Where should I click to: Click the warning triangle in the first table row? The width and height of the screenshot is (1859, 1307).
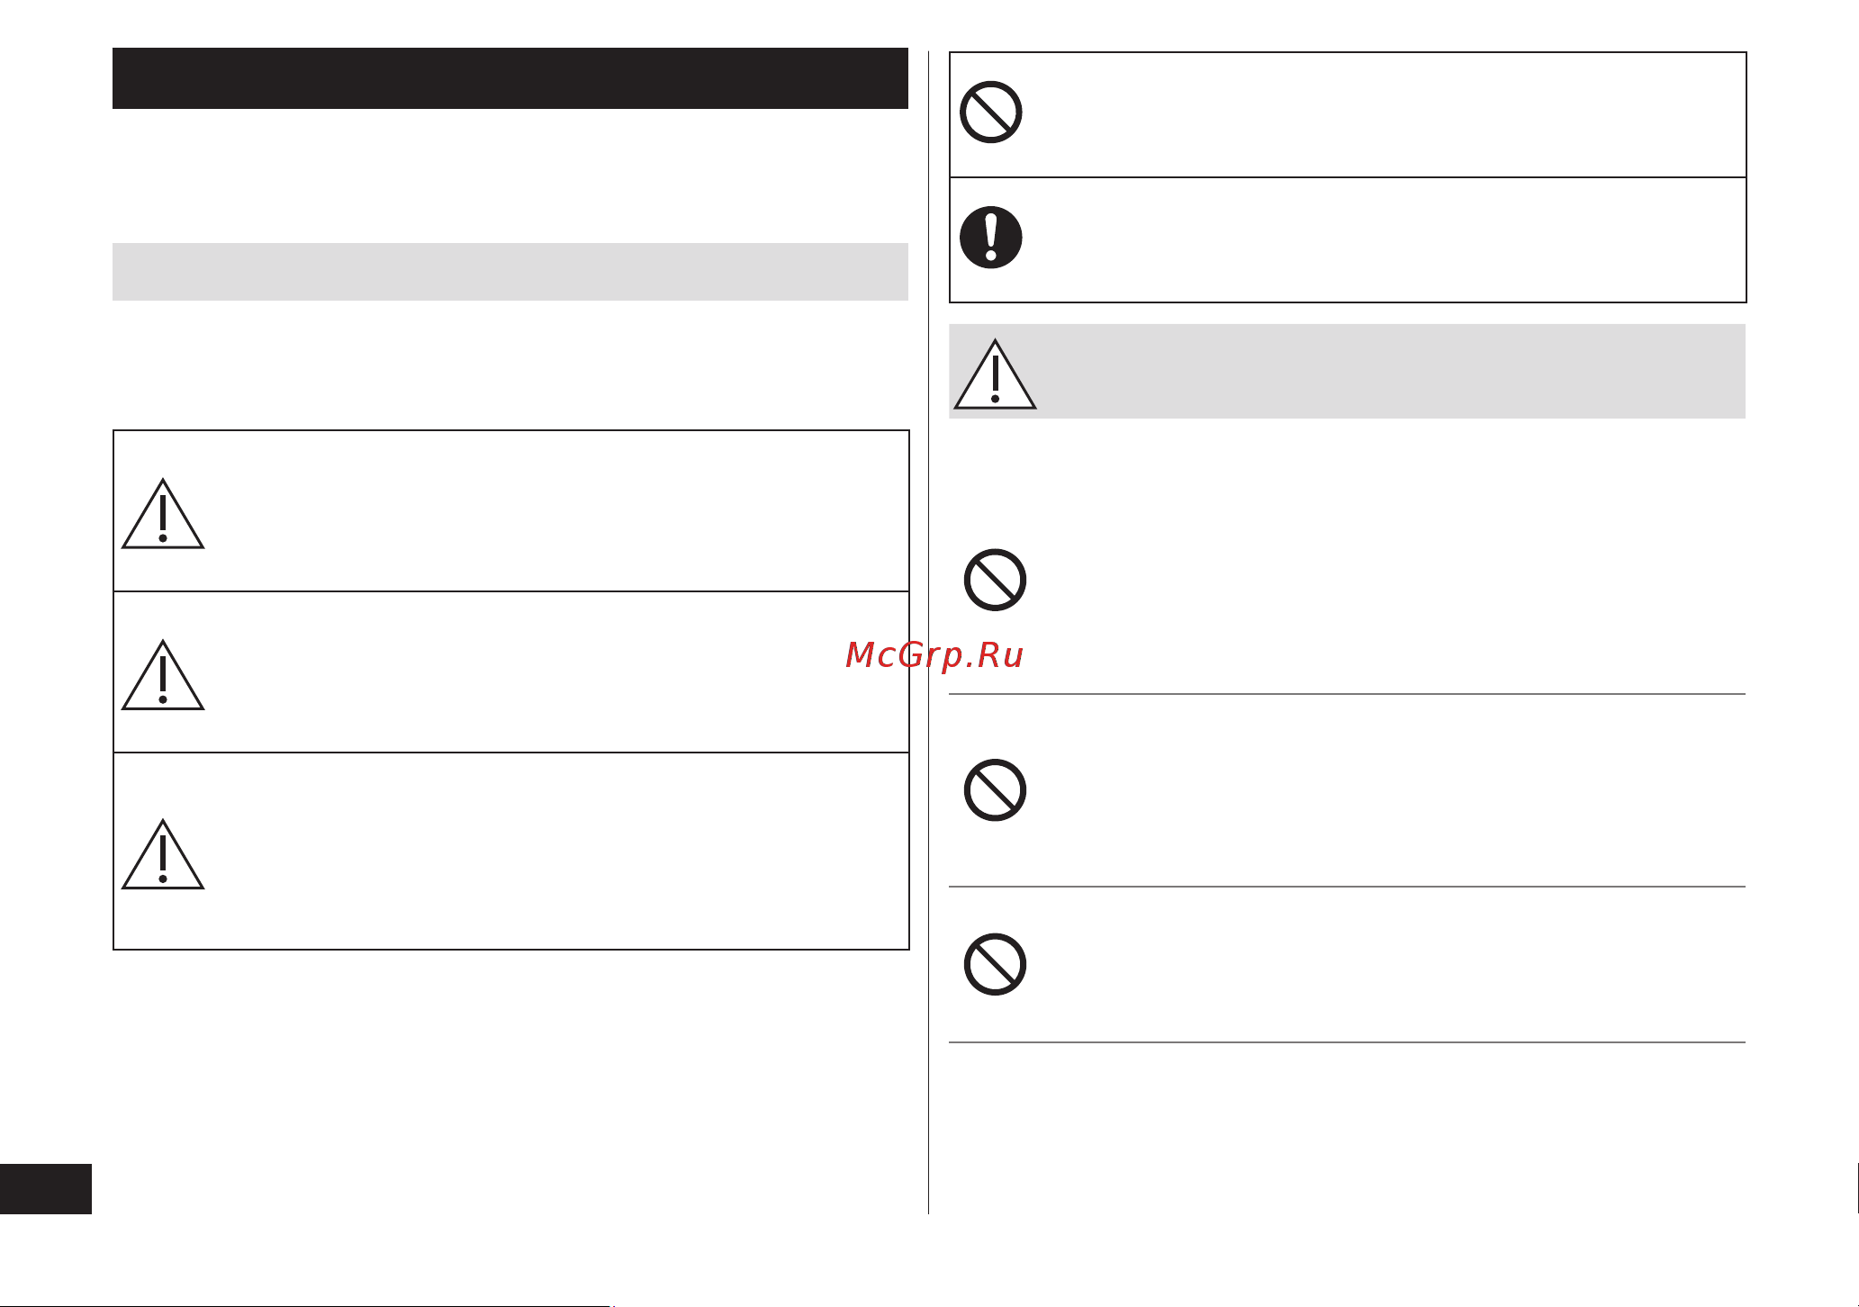click(163, 514)
